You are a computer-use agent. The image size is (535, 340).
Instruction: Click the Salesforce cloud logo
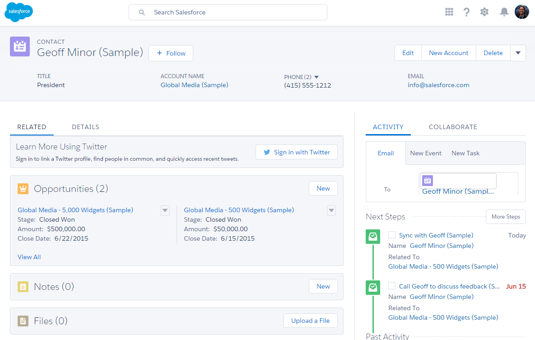(x=19, y=12)
